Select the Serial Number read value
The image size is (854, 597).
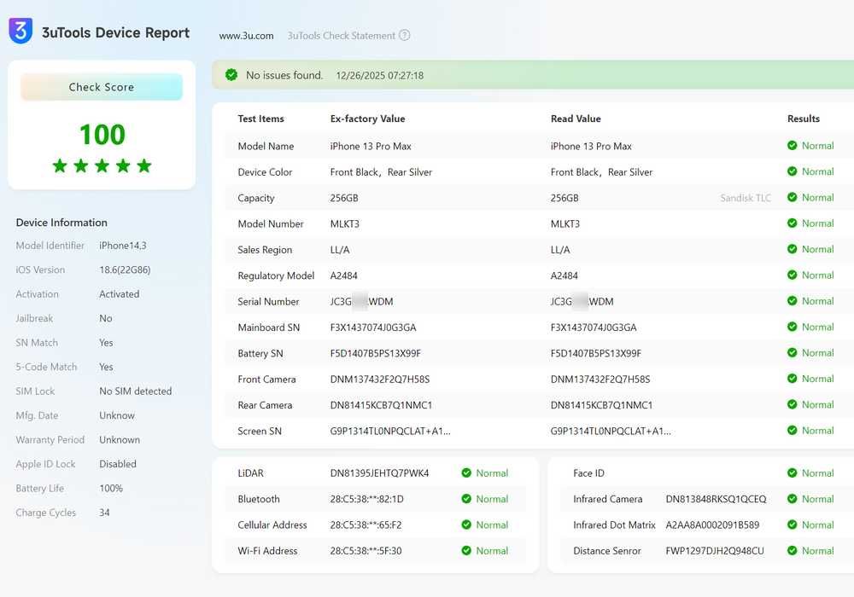pos(582,302)
